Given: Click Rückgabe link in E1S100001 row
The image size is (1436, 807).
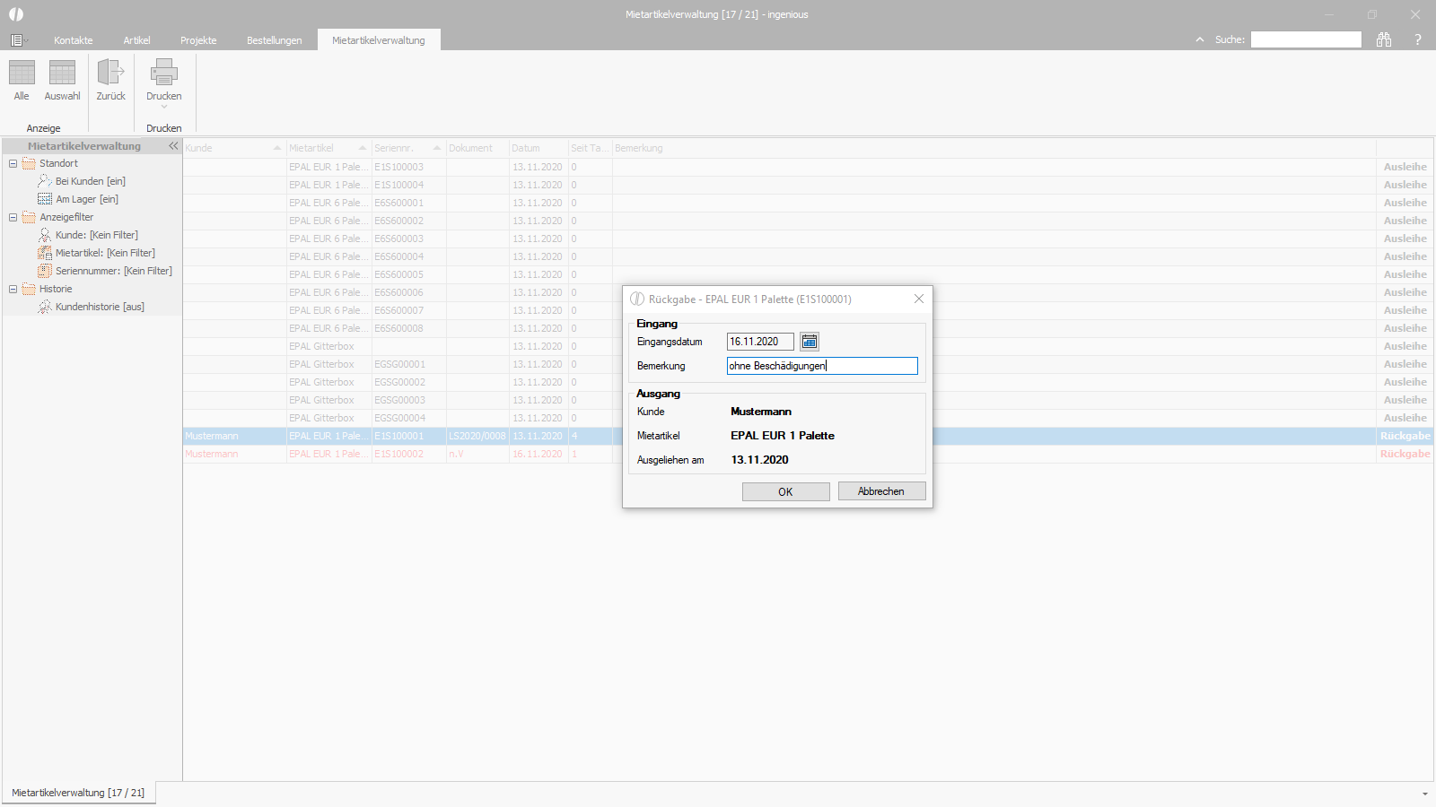Looking at the screenshot, I should pos(1405,436).
